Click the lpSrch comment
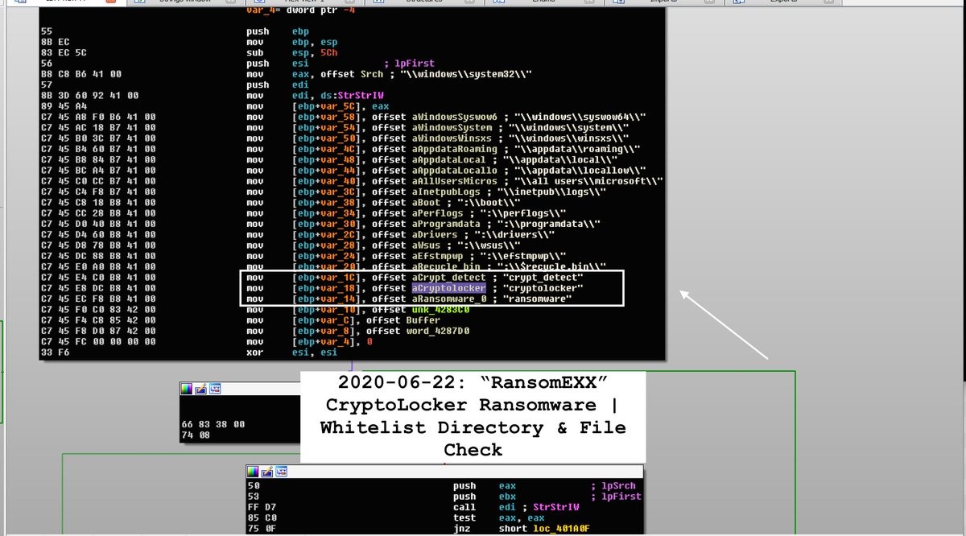966x536 pixels. pos(613,486)
